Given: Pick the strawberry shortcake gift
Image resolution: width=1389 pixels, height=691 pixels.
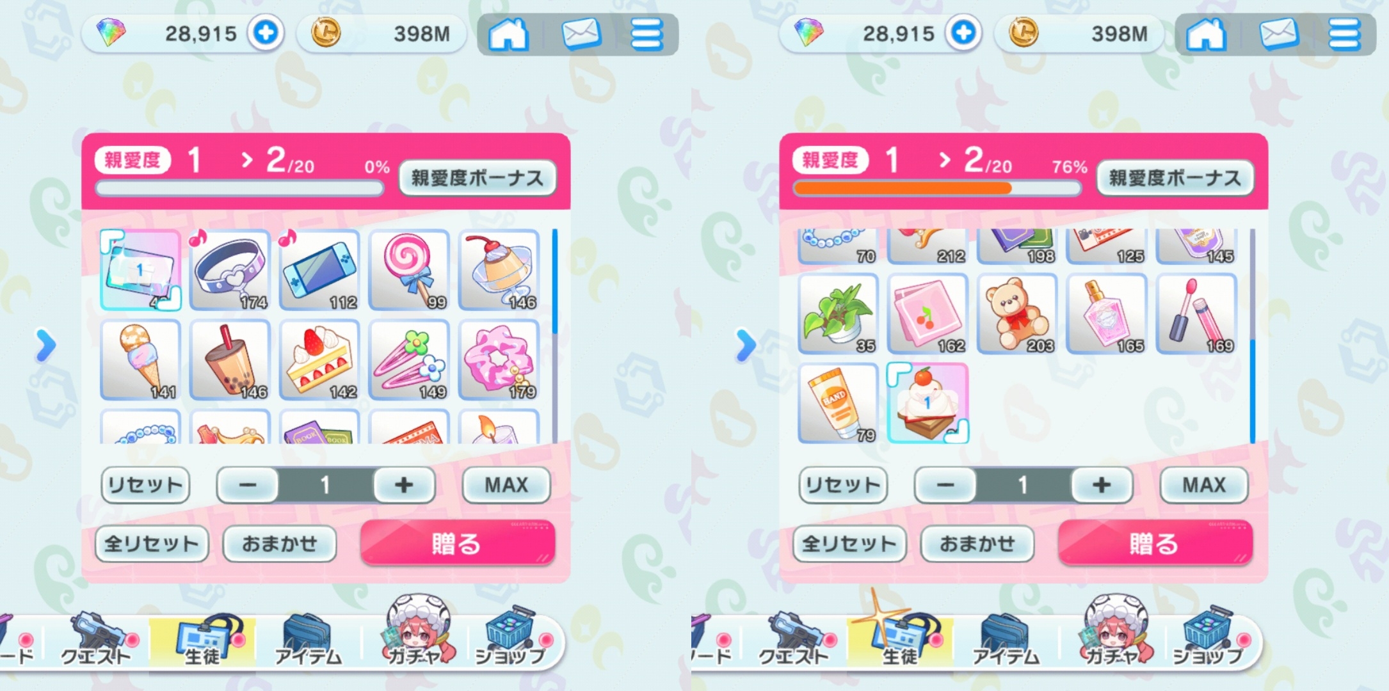Looking at the screenshot, I should click(319, 360).
